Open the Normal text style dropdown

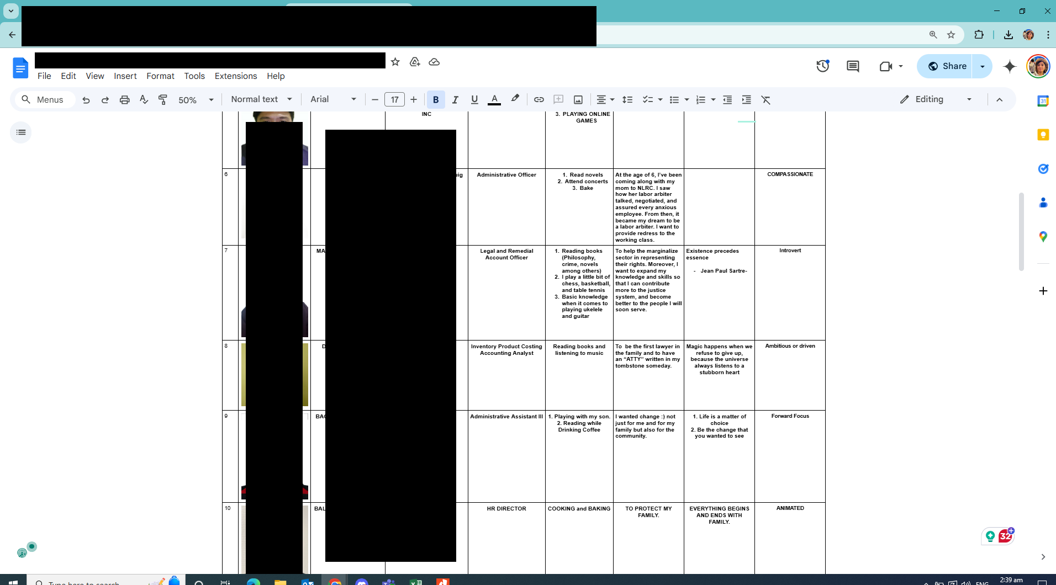pos(262,99)
